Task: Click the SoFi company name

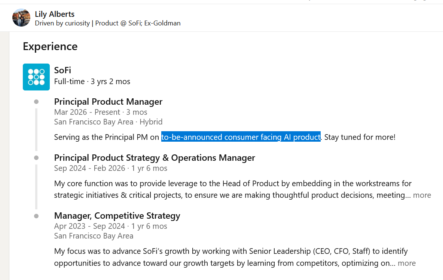Action: click(62, 70)
